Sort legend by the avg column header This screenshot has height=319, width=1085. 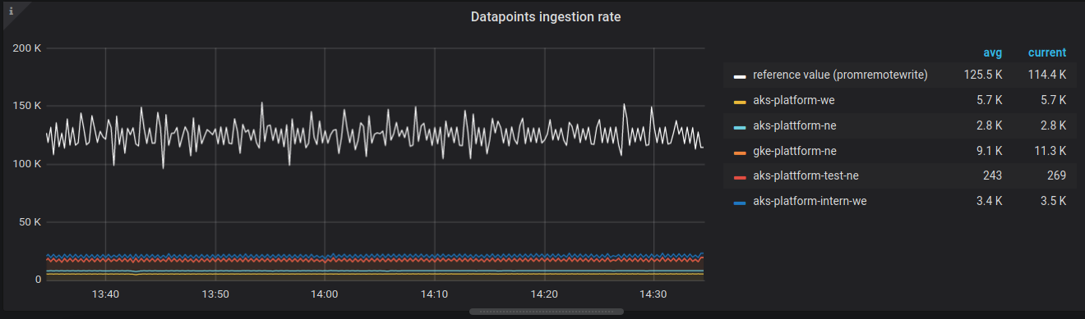point(992,52)
